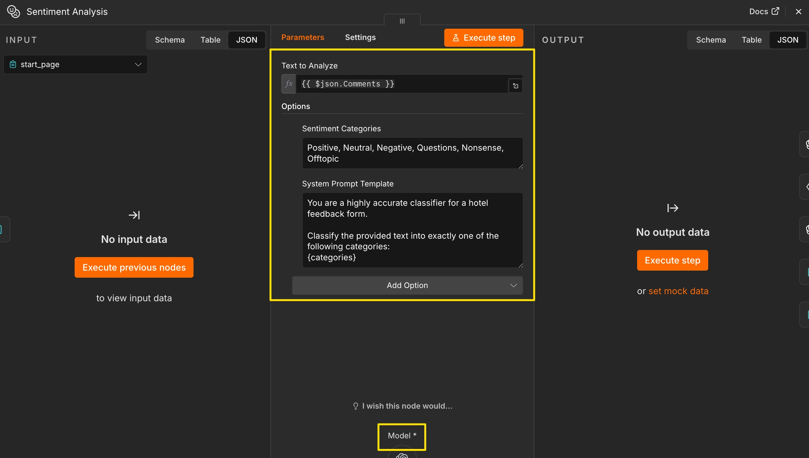Switch output view to Table
809x458 pixels.
point(751,40)
